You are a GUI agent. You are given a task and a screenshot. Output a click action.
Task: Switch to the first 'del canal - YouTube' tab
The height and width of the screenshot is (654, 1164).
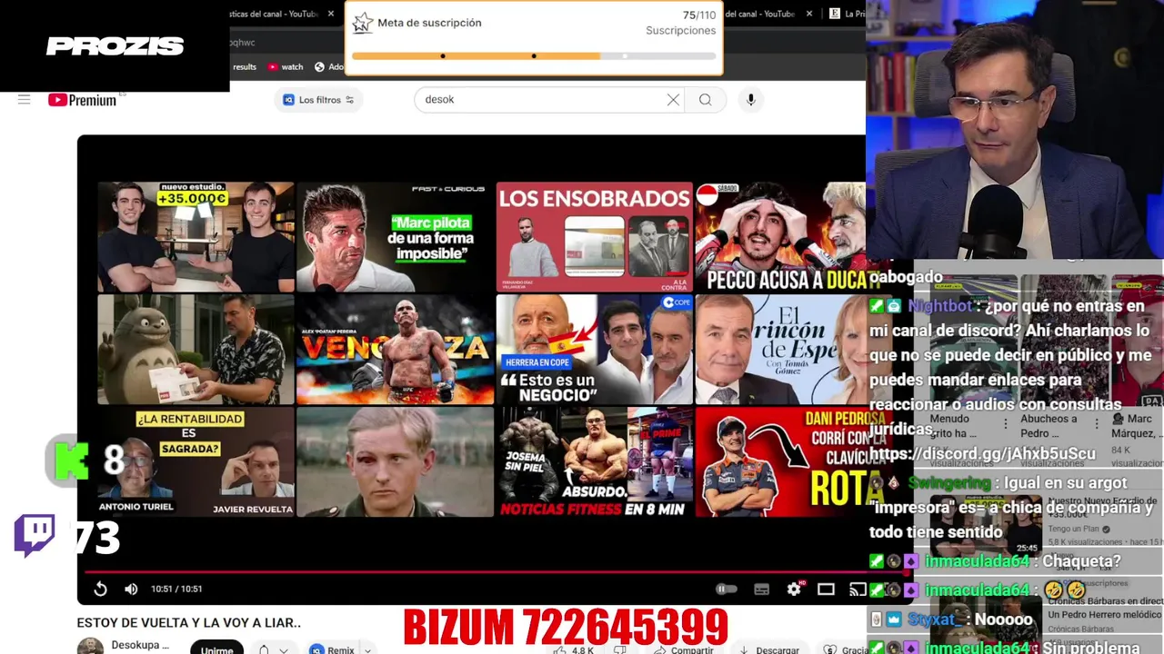point(275,14)
